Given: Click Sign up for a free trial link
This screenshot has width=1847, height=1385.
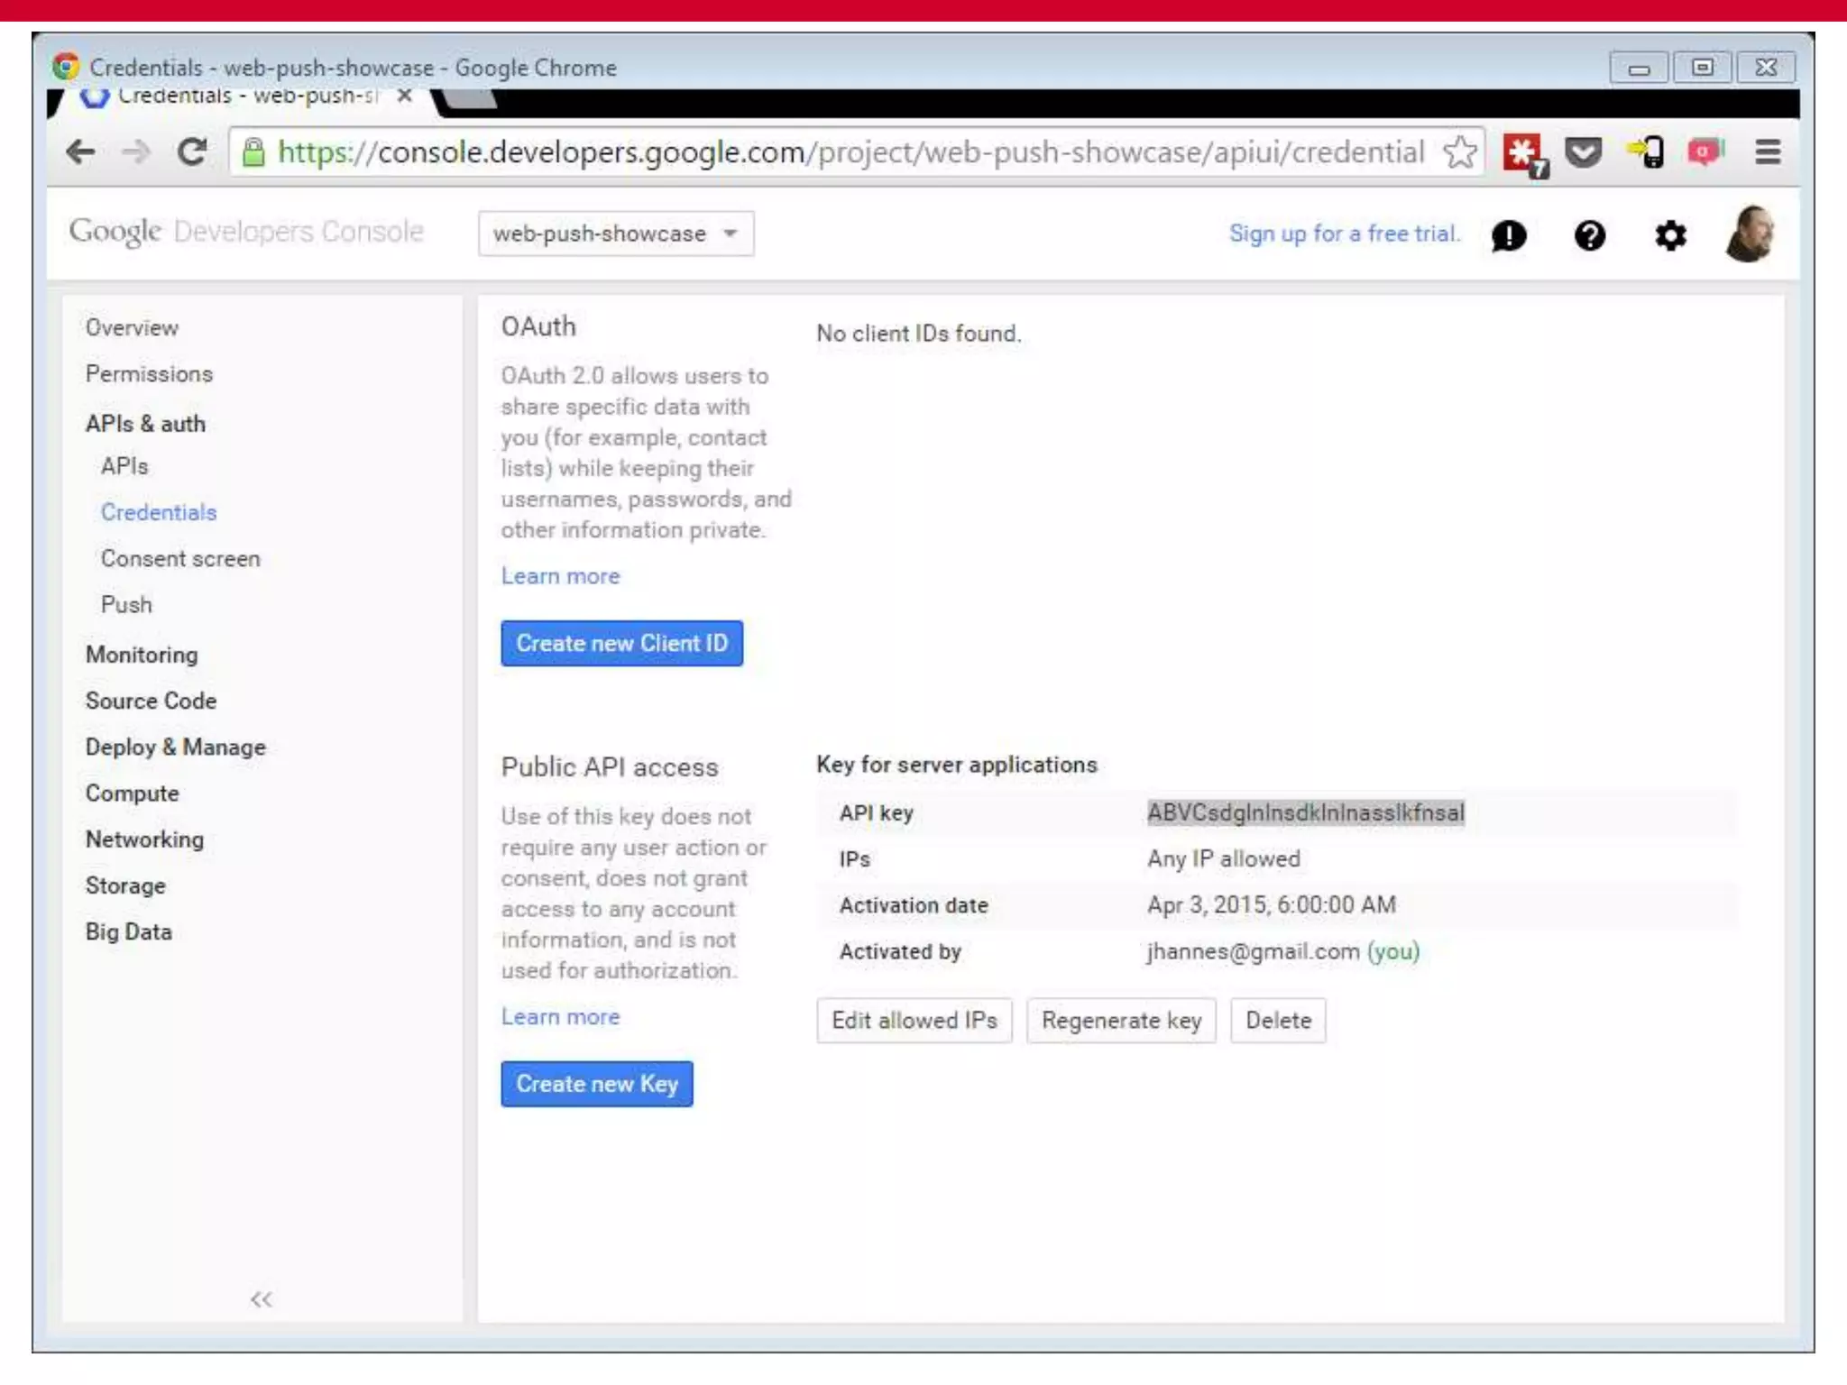Looking at the screenshot, I should point(1344,234).
